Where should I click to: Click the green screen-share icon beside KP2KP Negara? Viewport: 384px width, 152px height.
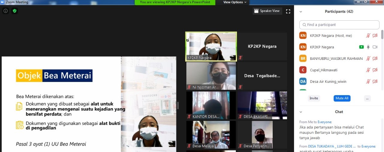pyautogui.click(x=361, y=47)
